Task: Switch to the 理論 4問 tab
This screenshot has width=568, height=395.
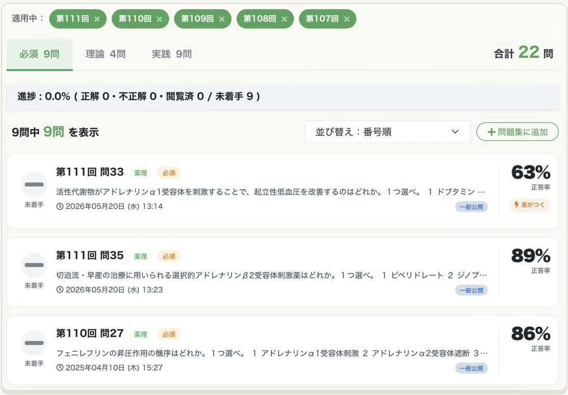Action: 106,55
